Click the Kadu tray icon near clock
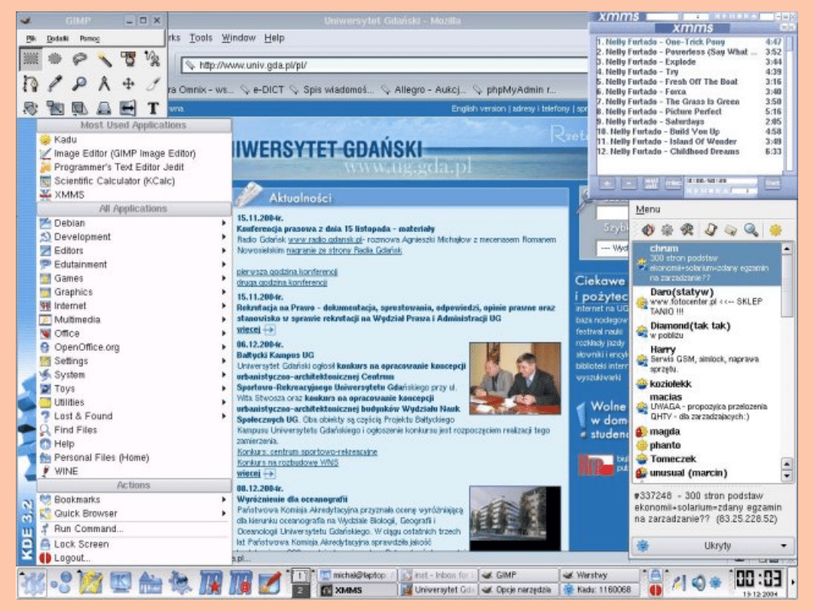Screen dimensions: 814x611 click(715, 583)
